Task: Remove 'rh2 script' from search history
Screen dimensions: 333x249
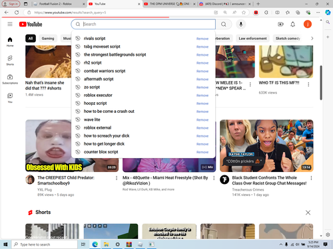Action: (202, 63)
